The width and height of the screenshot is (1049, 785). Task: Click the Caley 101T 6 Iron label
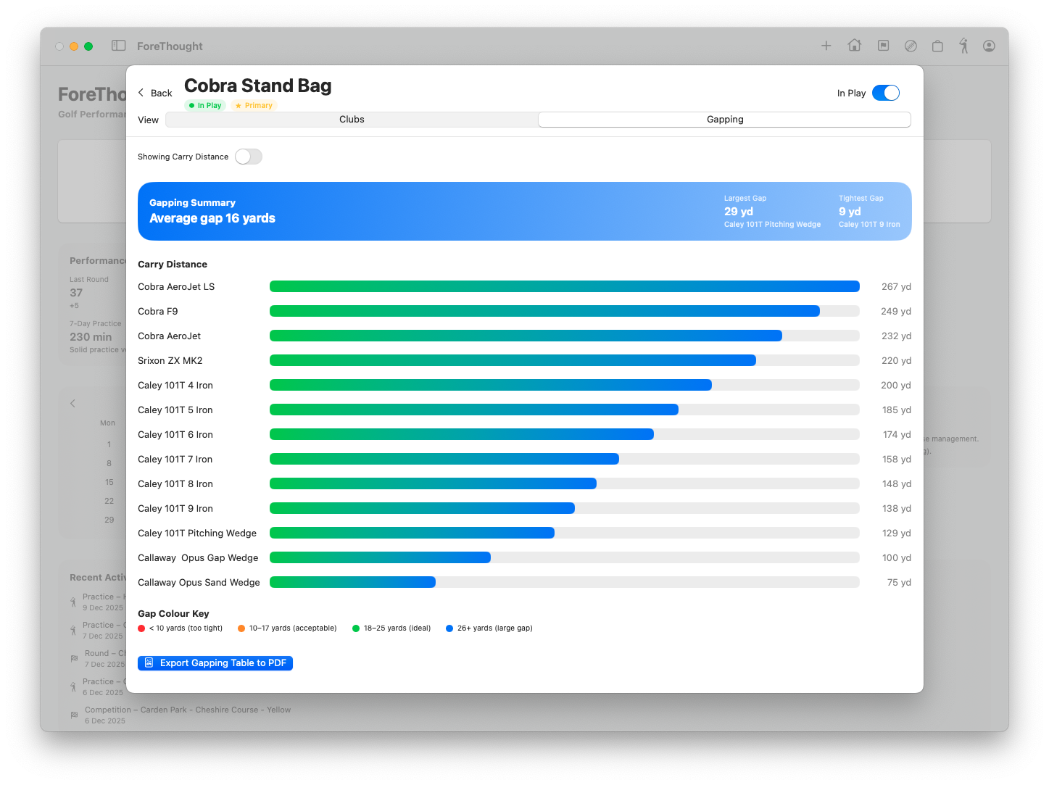(x=175, y=434)
